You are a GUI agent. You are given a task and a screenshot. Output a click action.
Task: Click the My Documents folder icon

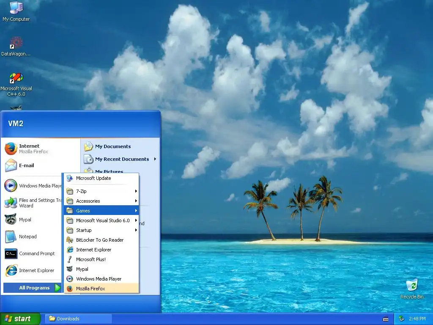tap(88, 146)
